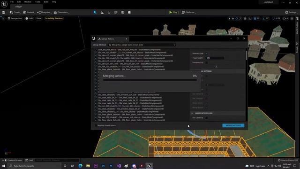The width and height of the screenshot is (300, 169).
Task: Click the viewport layout maximize icon
Action: [292, 19]
